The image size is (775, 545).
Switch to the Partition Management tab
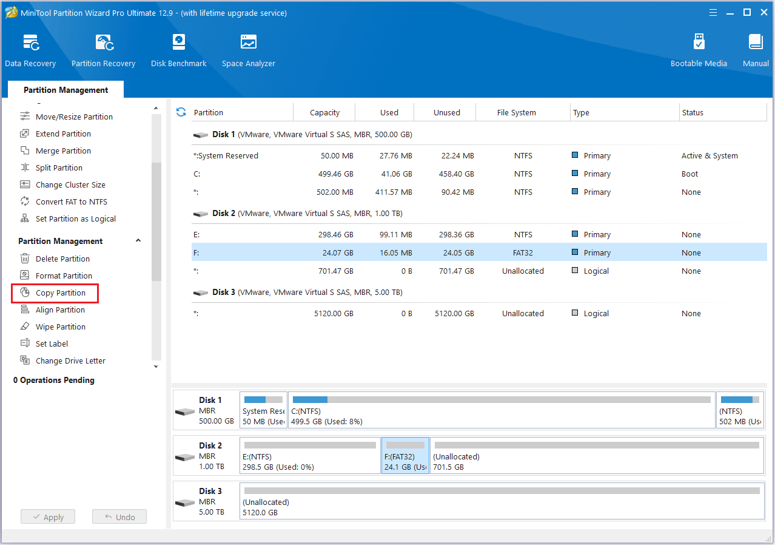pos(65,89)
